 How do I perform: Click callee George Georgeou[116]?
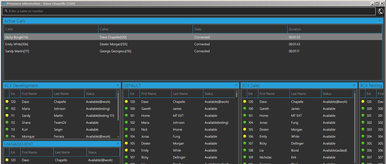point(115,51)
